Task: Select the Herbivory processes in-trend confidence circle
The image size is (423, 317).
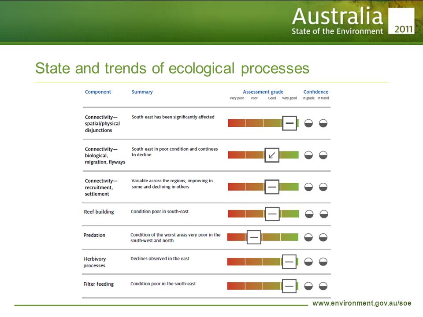Action: [323, 262]
